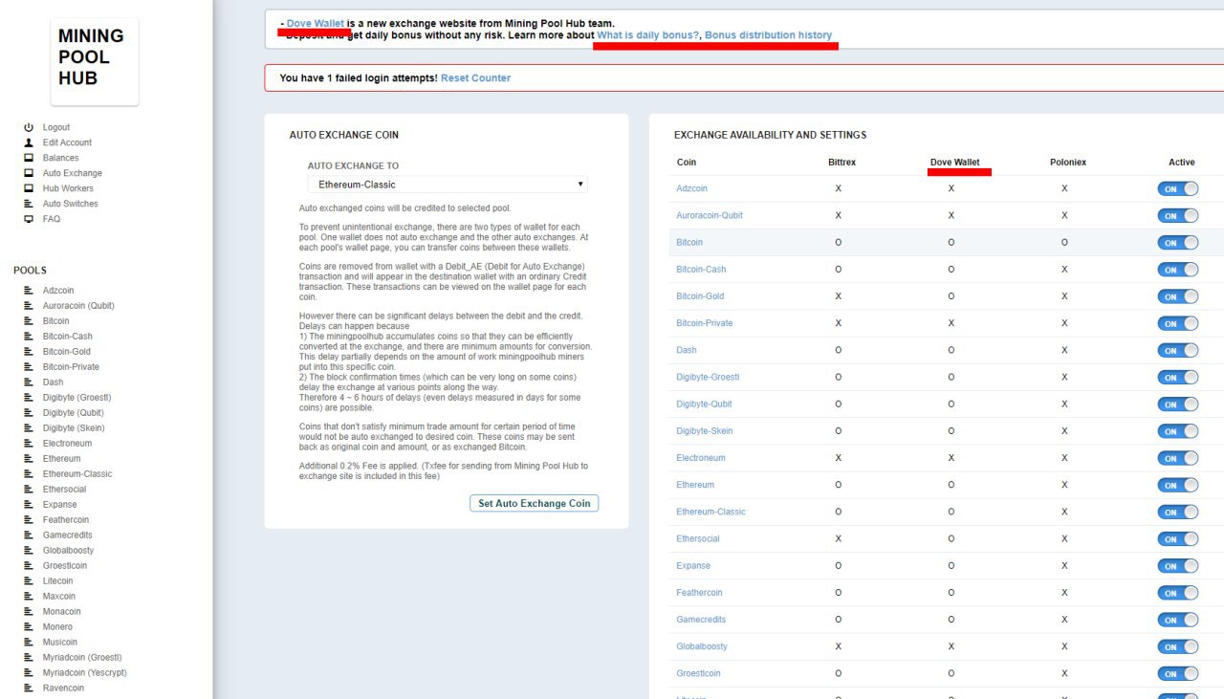The image size is (1224, 699).
Task: Open Ethereum-Classic pool in sidebar
Action: [77, 474]
